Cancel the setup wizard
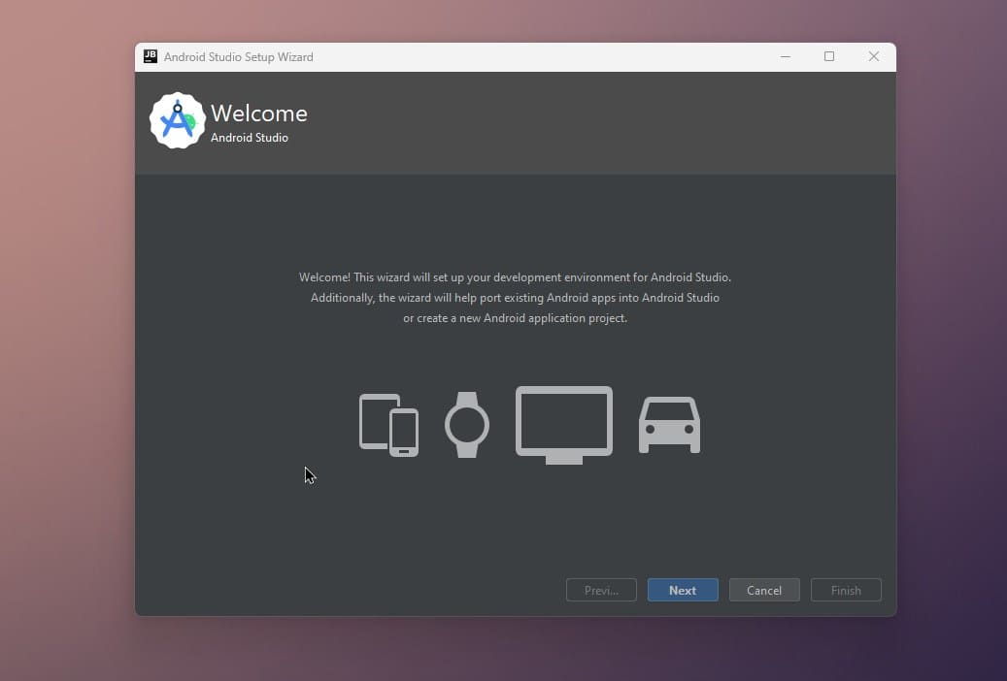1007x681 pixels. point(764,590)
